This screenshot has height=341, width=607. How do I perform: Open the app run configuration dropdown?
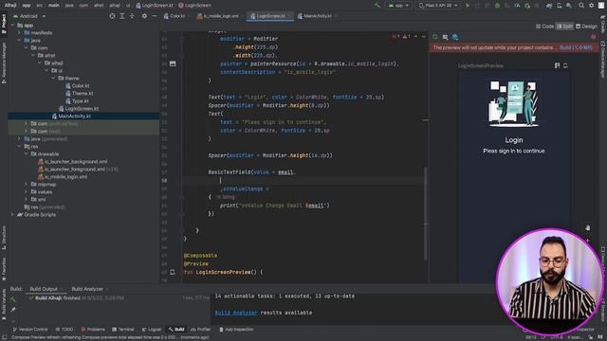point(398,6)
